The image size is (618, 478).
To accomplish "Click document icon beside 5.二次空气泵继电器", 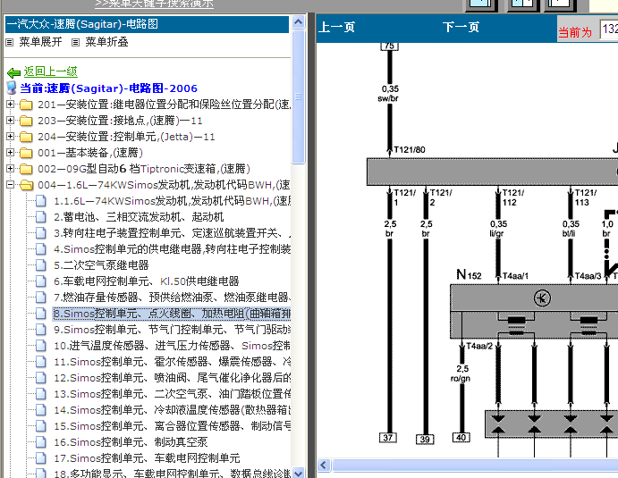I will tap(40, 265).
